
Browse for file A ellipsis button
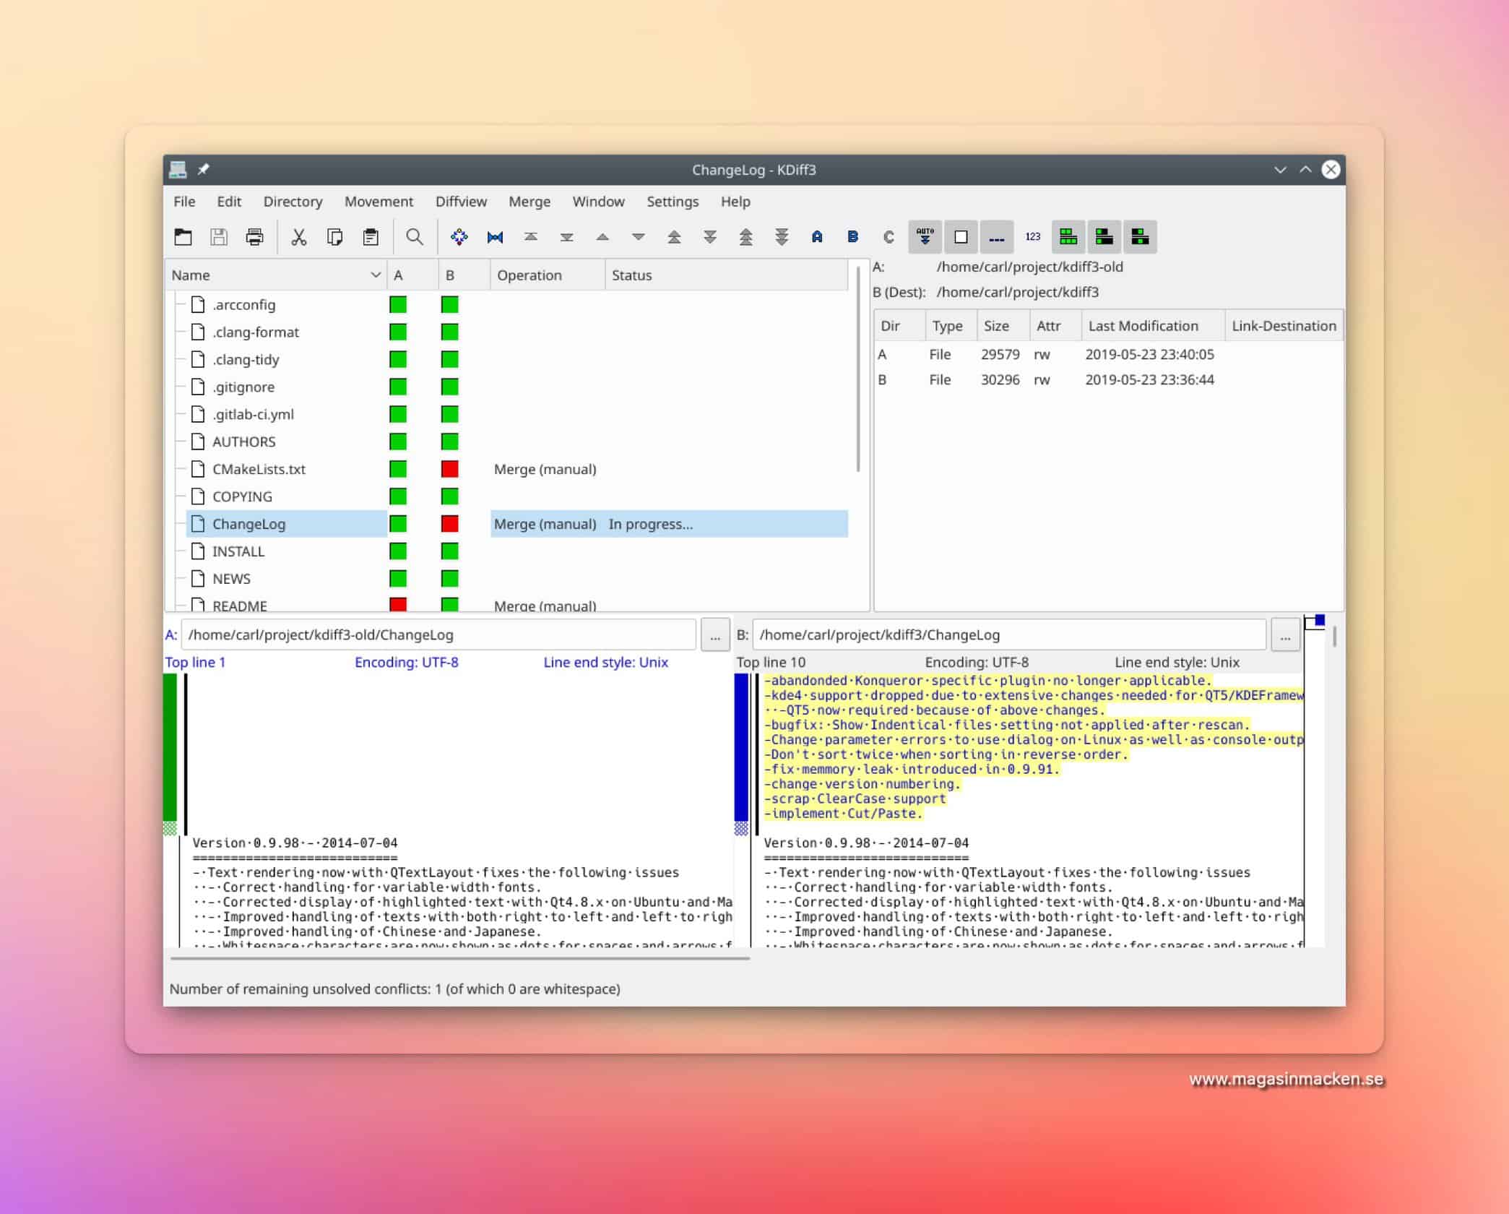715,635
